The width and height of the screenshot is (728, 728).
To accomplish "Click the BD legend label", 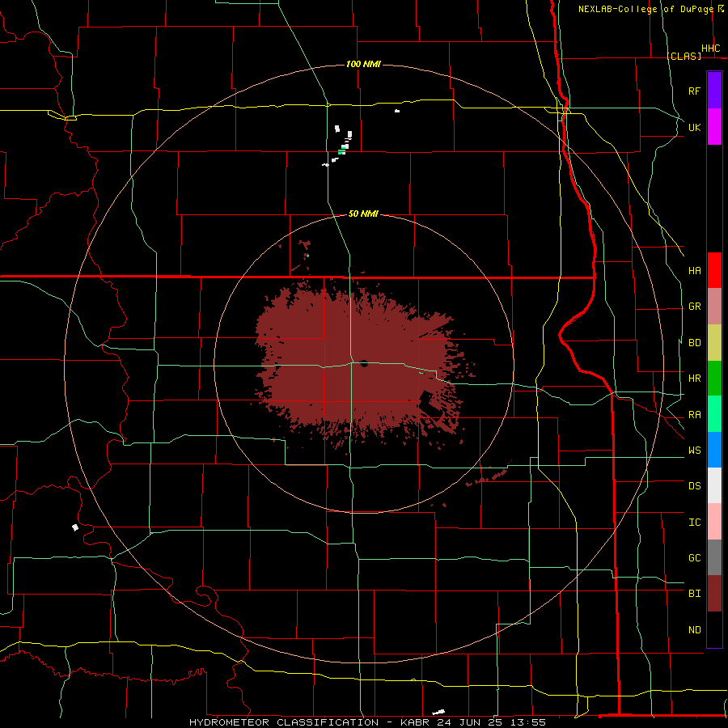I will [694, 343].
